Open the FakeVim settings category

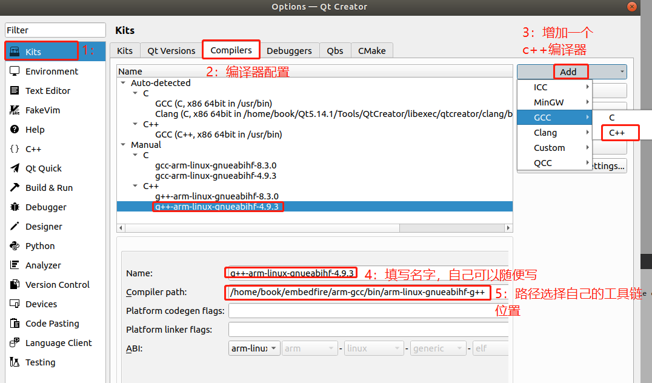click(x=55, y=110)
